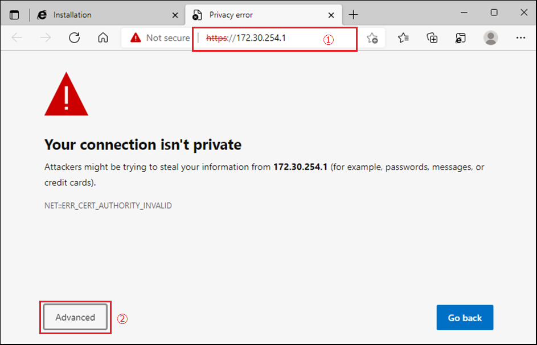Expand Advanced options on error page
The height and width of the screenshot is (345, 537).
[x=75, y=317]
